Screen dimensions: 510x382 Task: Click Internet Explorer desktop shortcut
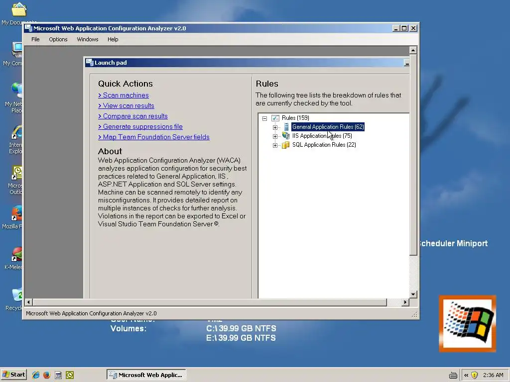point(17,132)
